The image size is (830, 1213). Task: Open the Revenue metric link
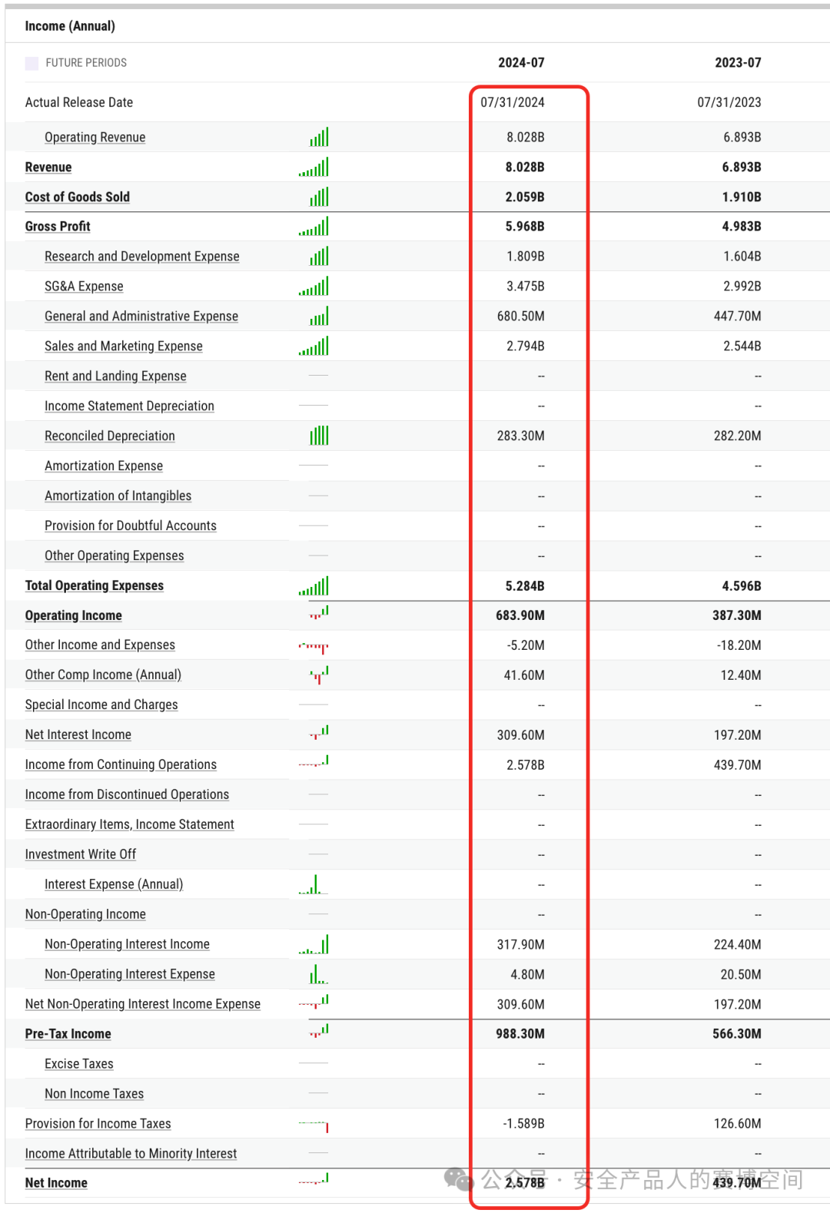[x=48, y=167]
